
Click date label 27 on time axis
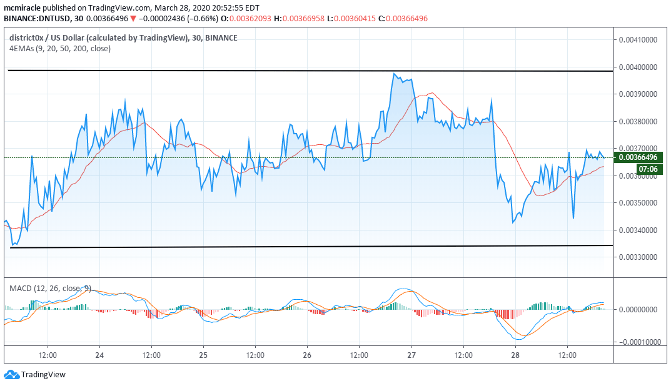pos(411,355)
